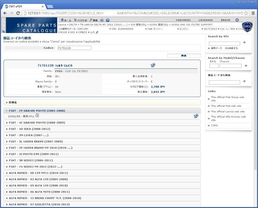Click 車両データ から検索する link
The height and width of the screenshot is (208, 258).
(224, 48)
